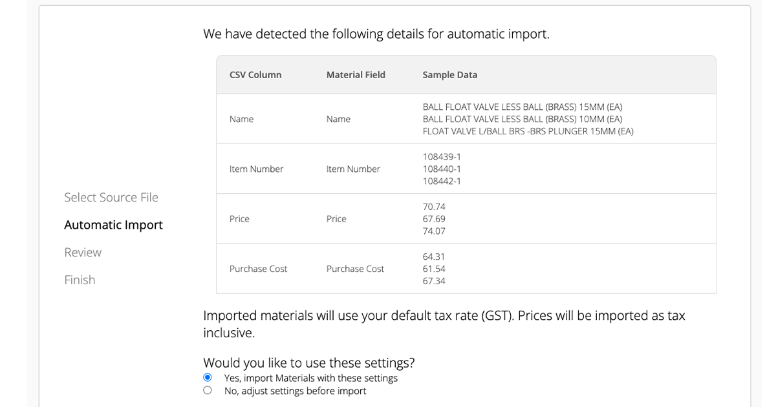Click Item Number in CSV Column
The width and height of the screenshot is (776, 407).
(256, 169)
